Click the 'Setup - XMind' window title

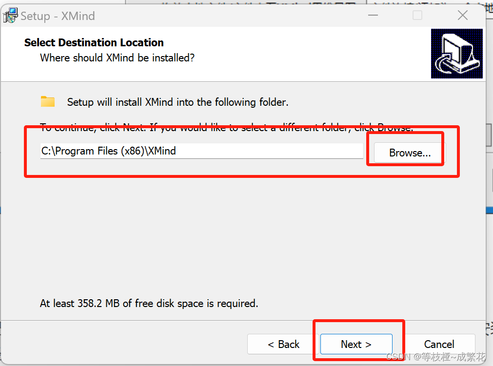click(58, 16)
